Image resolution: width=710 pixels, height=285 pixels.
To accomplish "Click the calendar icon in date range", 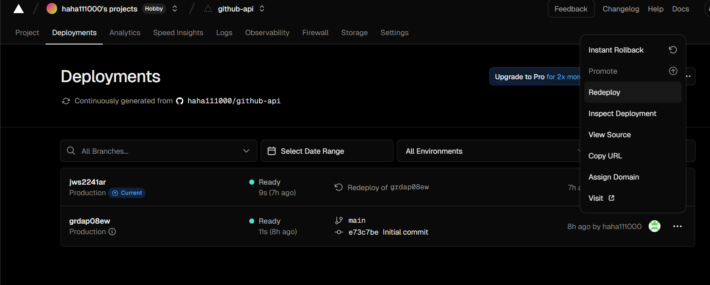I will pos(272,151).
